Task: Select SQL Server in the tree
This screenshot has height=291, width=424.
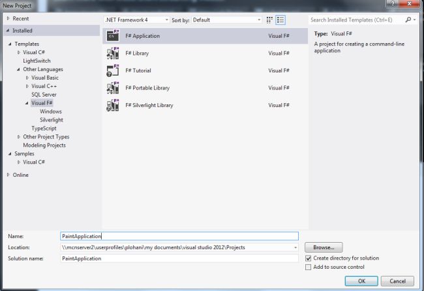Action: [x=44, y=95]
